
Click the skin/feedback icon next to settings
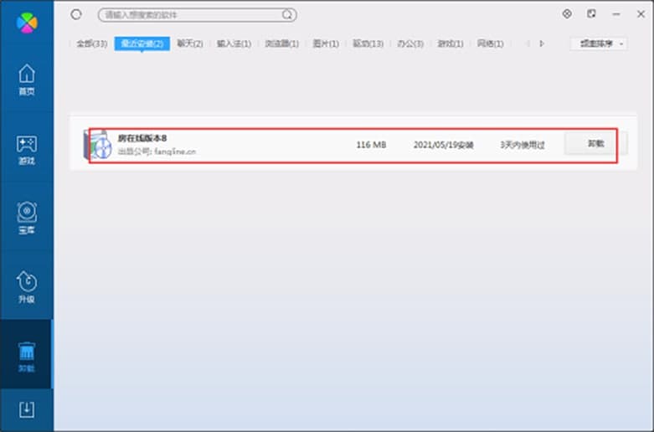[x=592, y=14]
